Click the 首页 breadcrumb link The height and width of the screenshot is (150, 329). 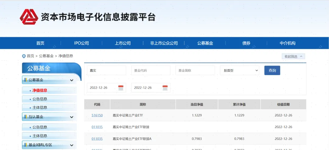coord(30,56)
